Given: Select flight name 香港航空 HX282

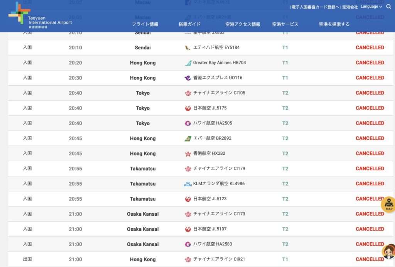Looking at the screenshot, I should pyautogui.click(x=209, y=153).
